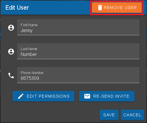Open Edit Permissions

coord(43,96)
